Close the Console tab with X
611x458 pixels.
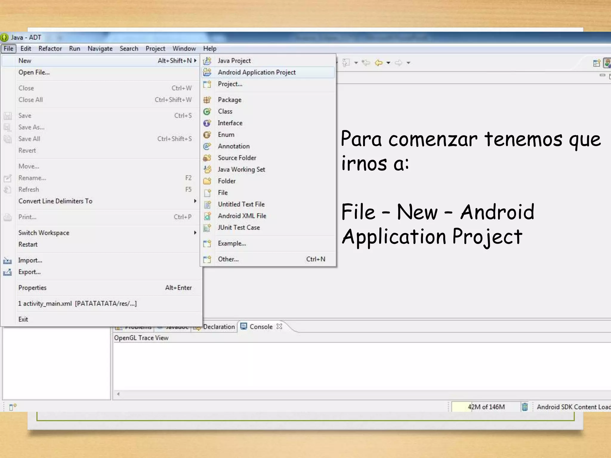279,327
